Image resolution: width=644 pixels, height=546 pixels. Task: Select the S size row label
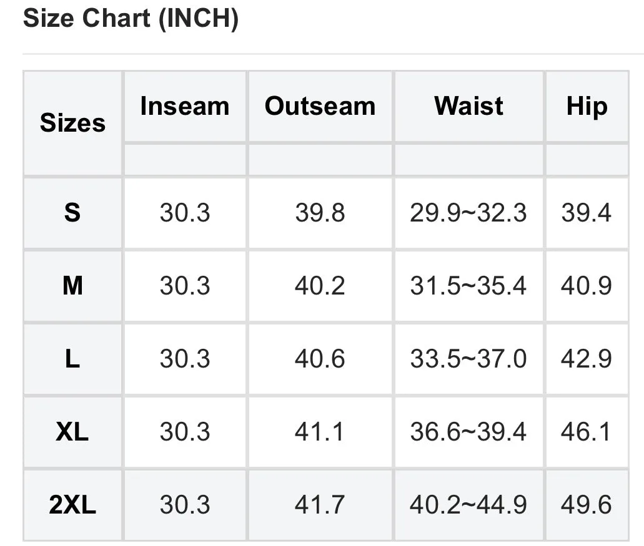(x=72, y=213)
